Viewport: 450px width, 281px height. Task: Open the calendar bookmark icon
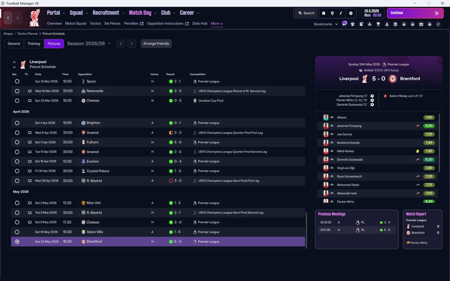point(421,24)
